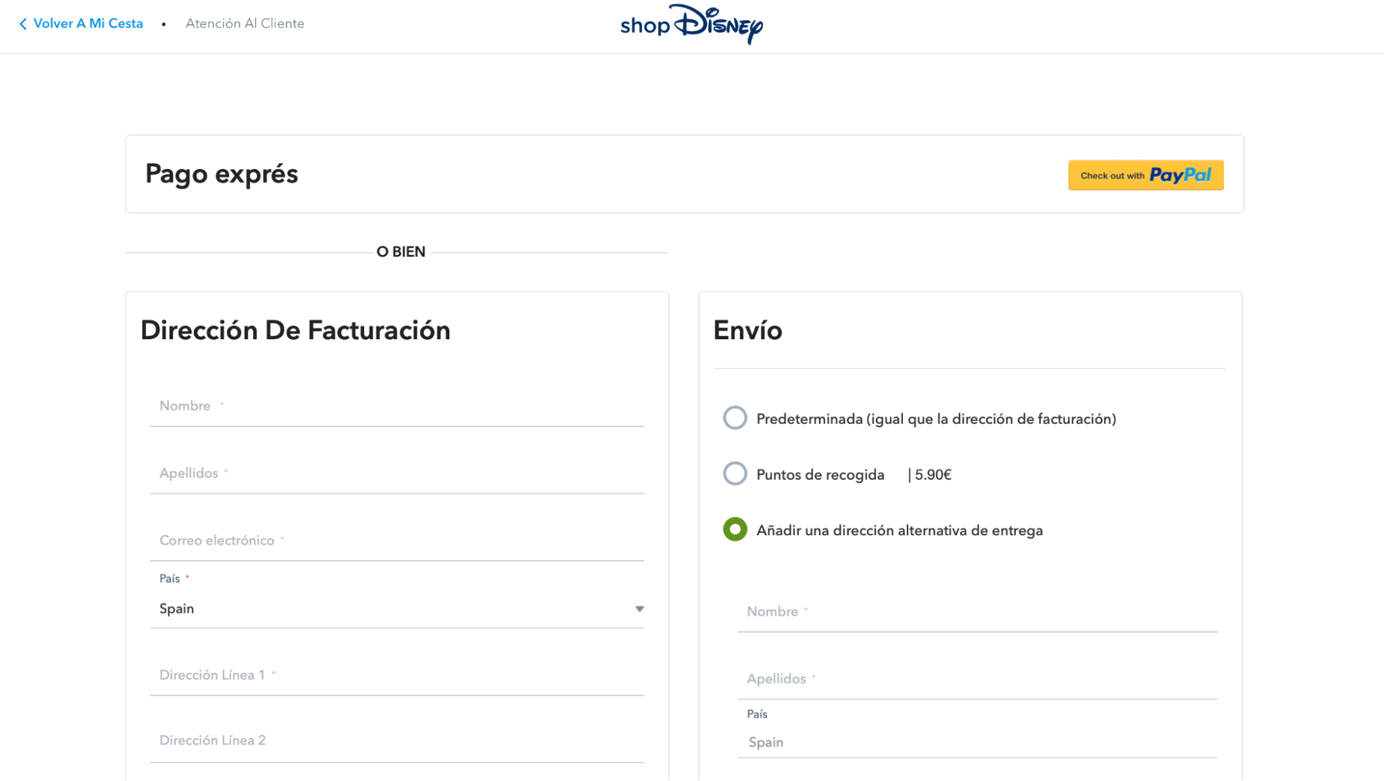Select Añadir una dirección alternativa radio

(x=735, y=530)
